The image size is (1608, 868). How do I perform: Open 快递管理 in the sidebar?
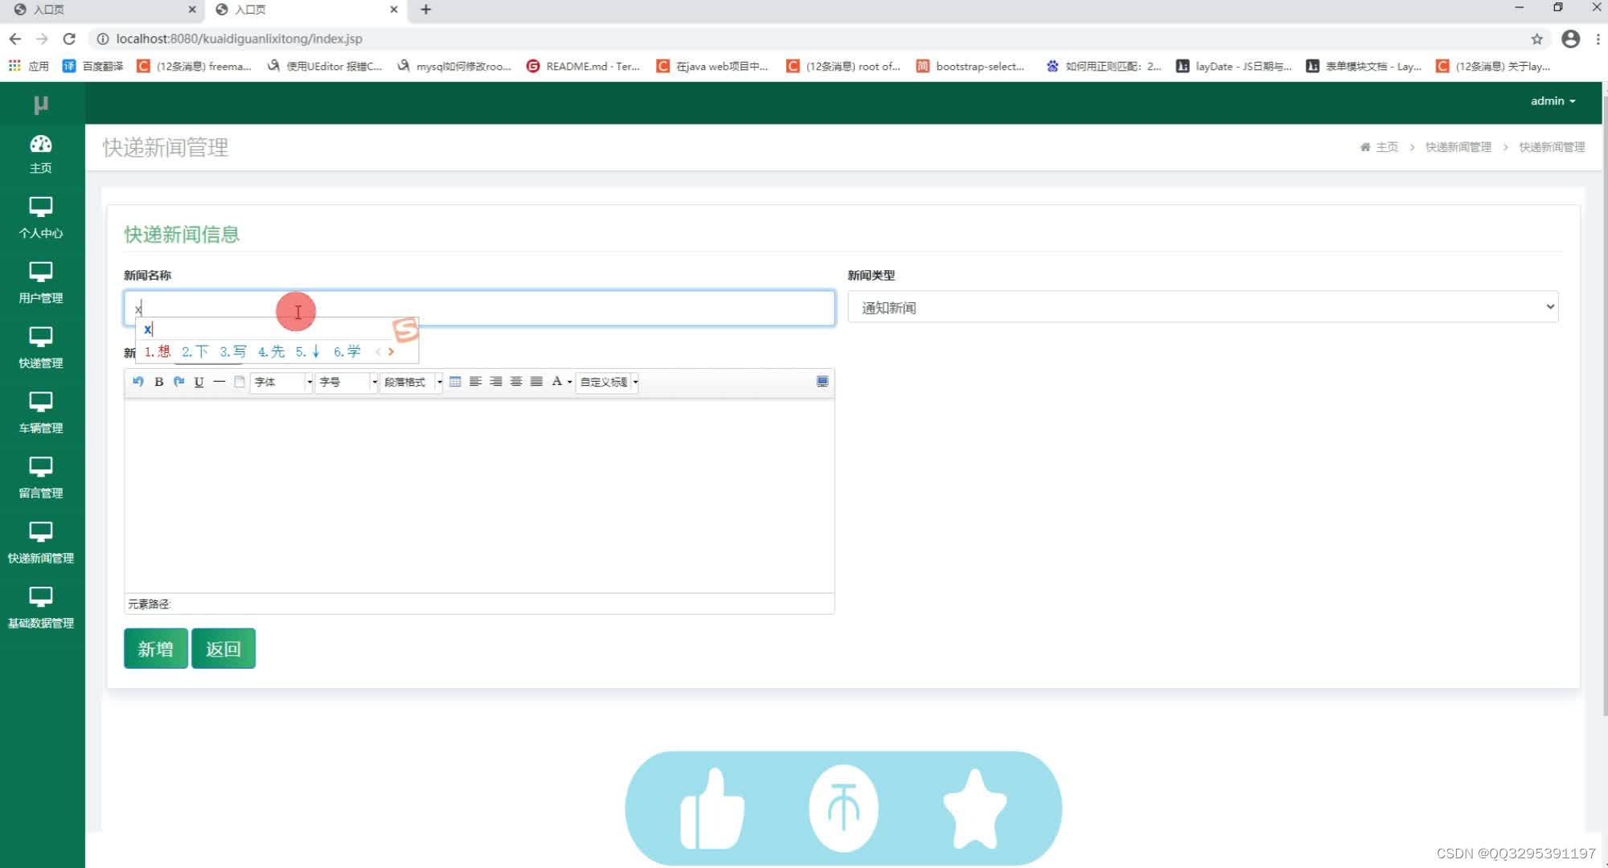[x=41, y=348]
